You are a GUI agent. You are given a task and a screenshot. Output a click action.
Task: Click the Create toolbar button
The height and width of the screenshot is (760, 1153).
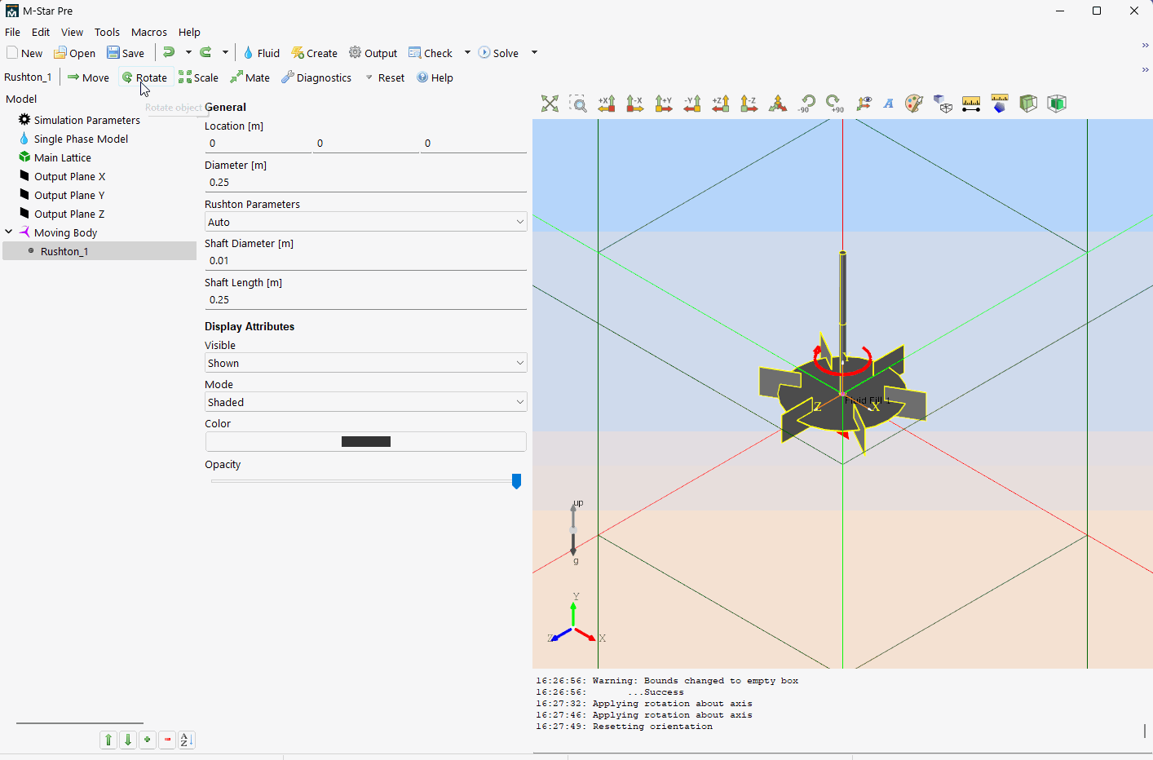click(314, 53)
